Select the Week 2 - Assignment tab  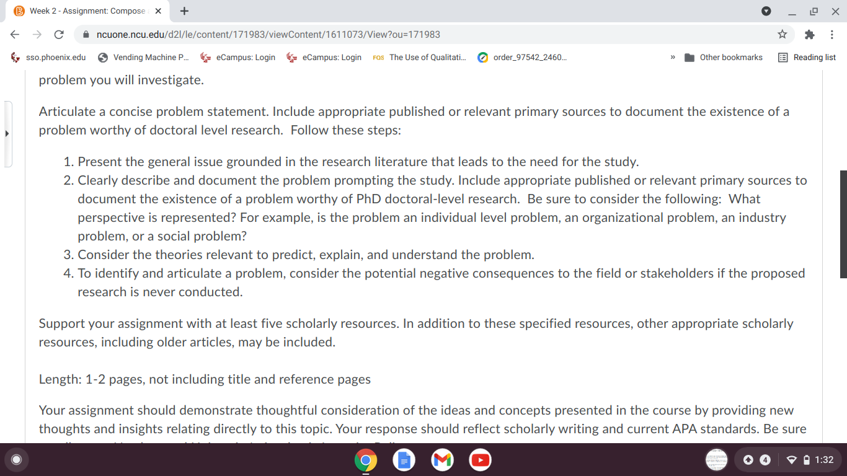87,11
